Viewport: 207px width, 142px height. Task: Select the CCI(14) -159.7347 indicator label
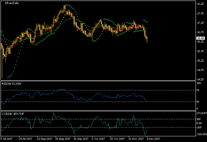click(x=13, y=114)
